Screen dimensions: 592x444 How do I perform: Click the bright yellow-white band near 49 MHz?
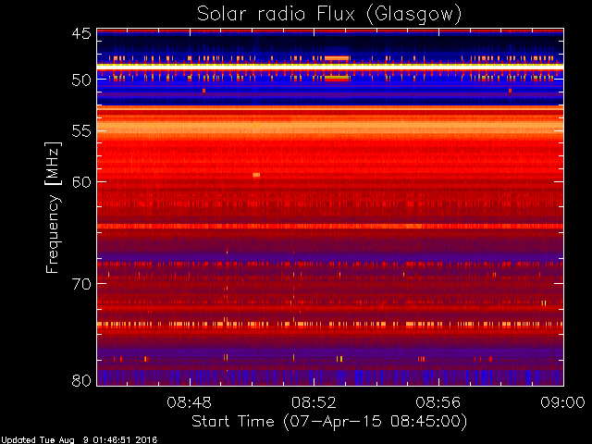pos(330,66)
